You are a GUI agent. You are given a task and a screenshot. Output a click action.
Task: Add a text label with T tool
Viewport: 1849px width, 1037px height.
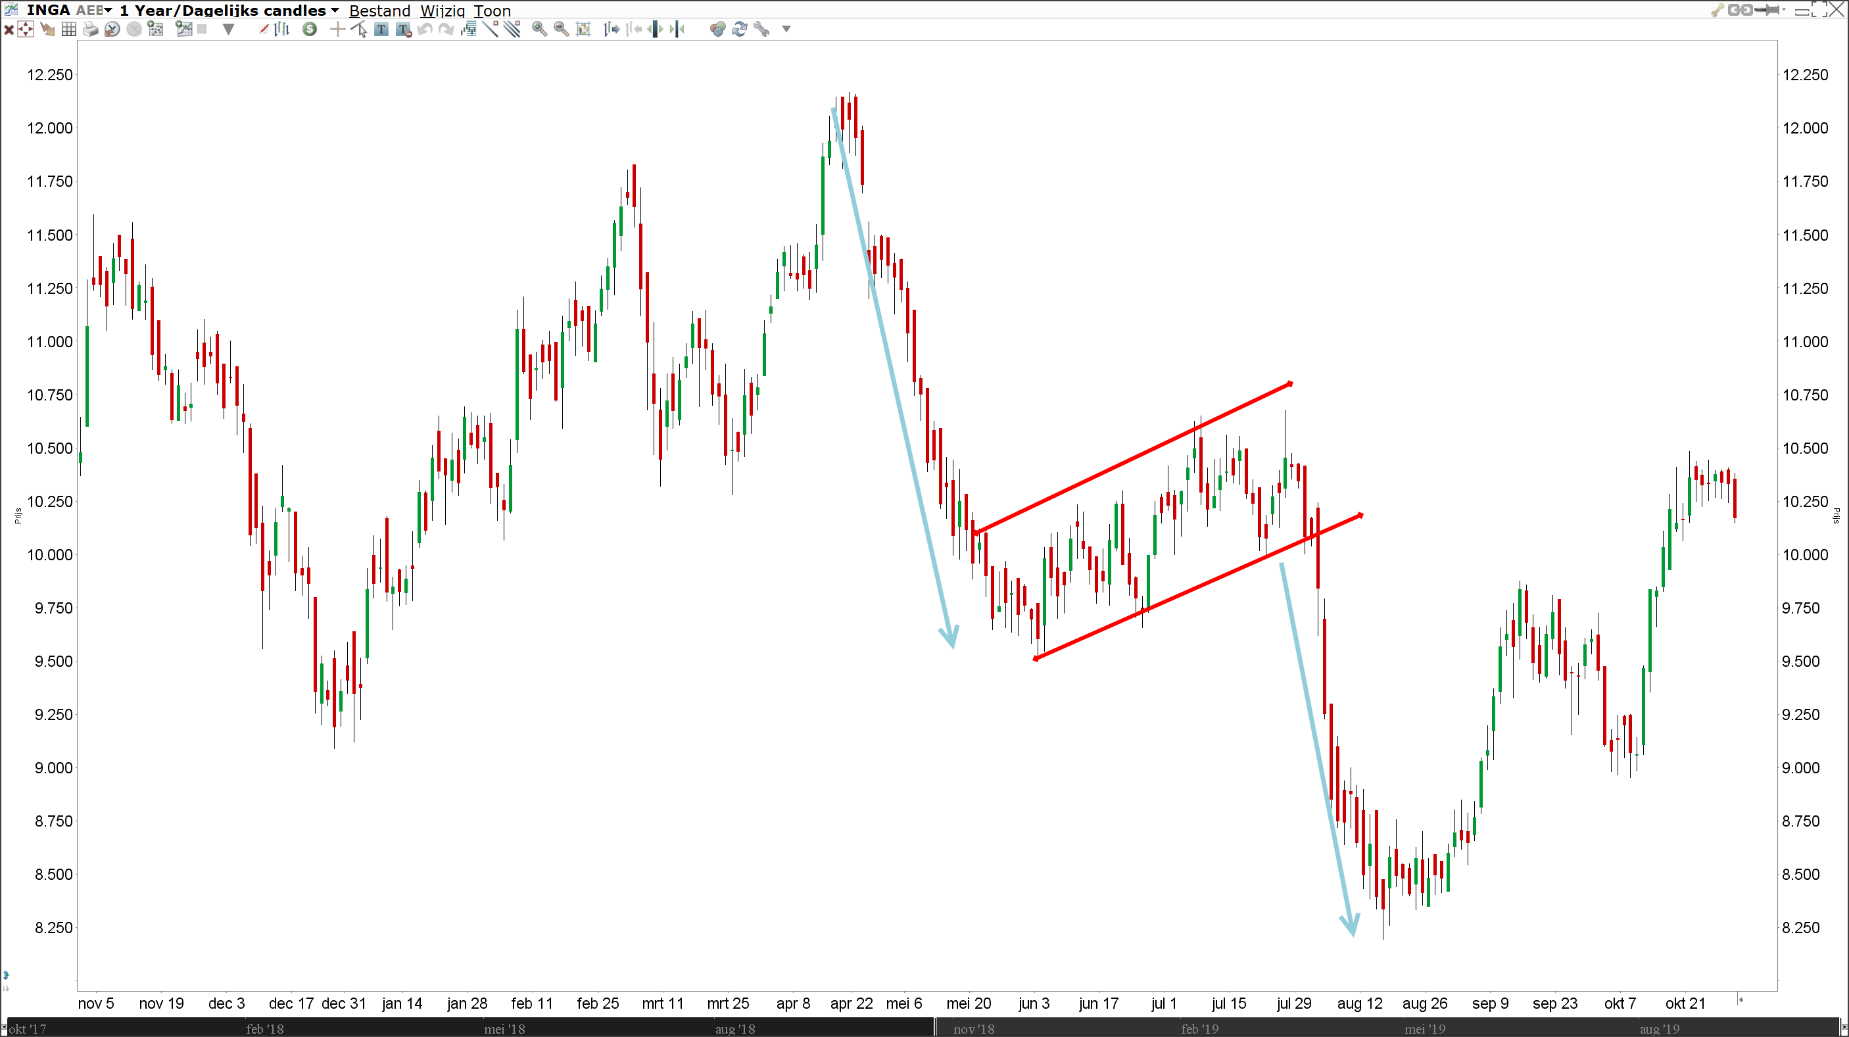click(381, 30)
